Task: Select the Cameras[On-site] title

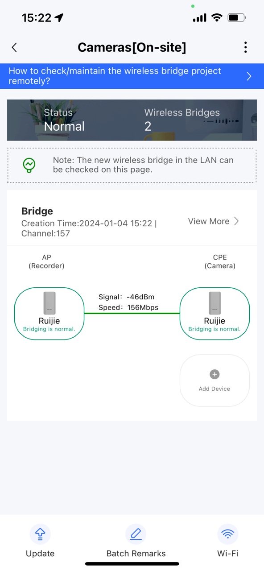Action: click(x=132, y=47)
